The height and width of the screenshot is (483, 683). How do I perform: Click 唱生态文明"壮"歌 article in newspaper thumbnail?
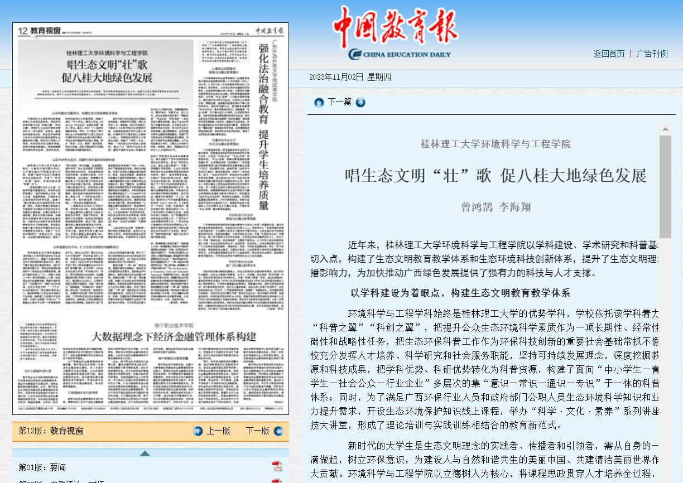tap(106, 70)
